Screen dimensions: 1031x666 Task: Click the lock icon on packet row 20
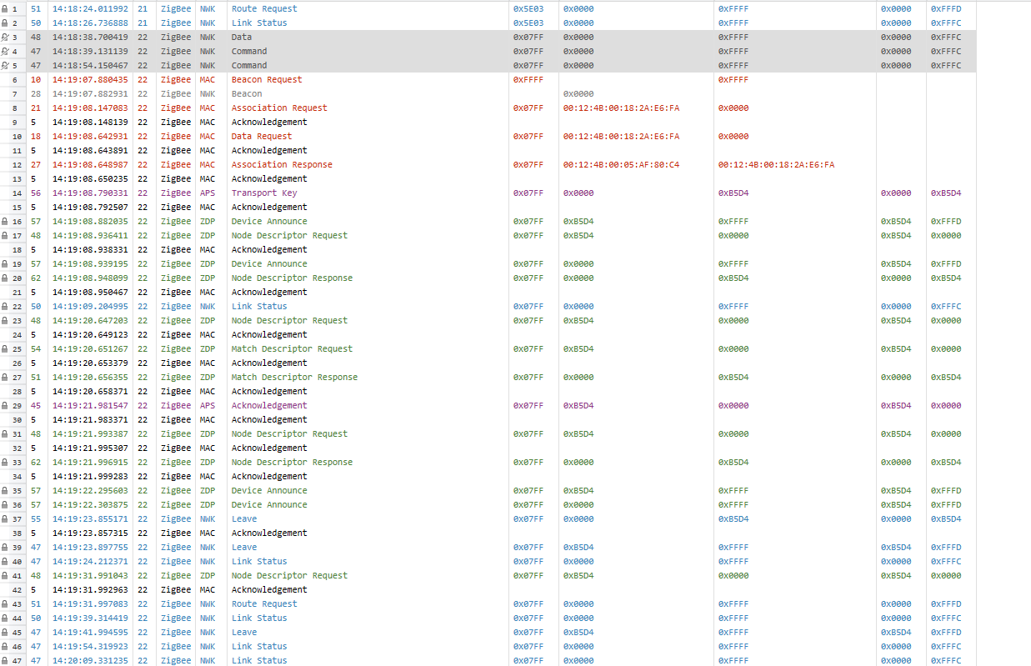(5, 278)
